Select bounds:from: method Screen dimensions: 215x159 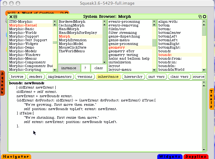click(x=180, y=58)
